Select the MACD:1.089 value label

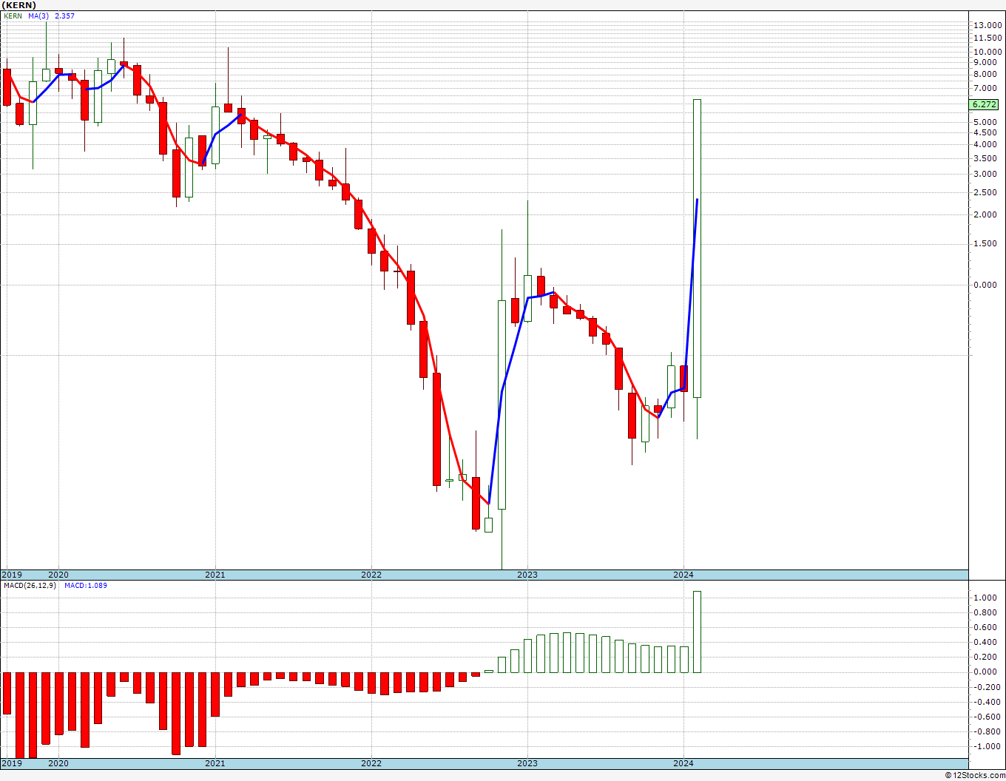tap(86, 586)
